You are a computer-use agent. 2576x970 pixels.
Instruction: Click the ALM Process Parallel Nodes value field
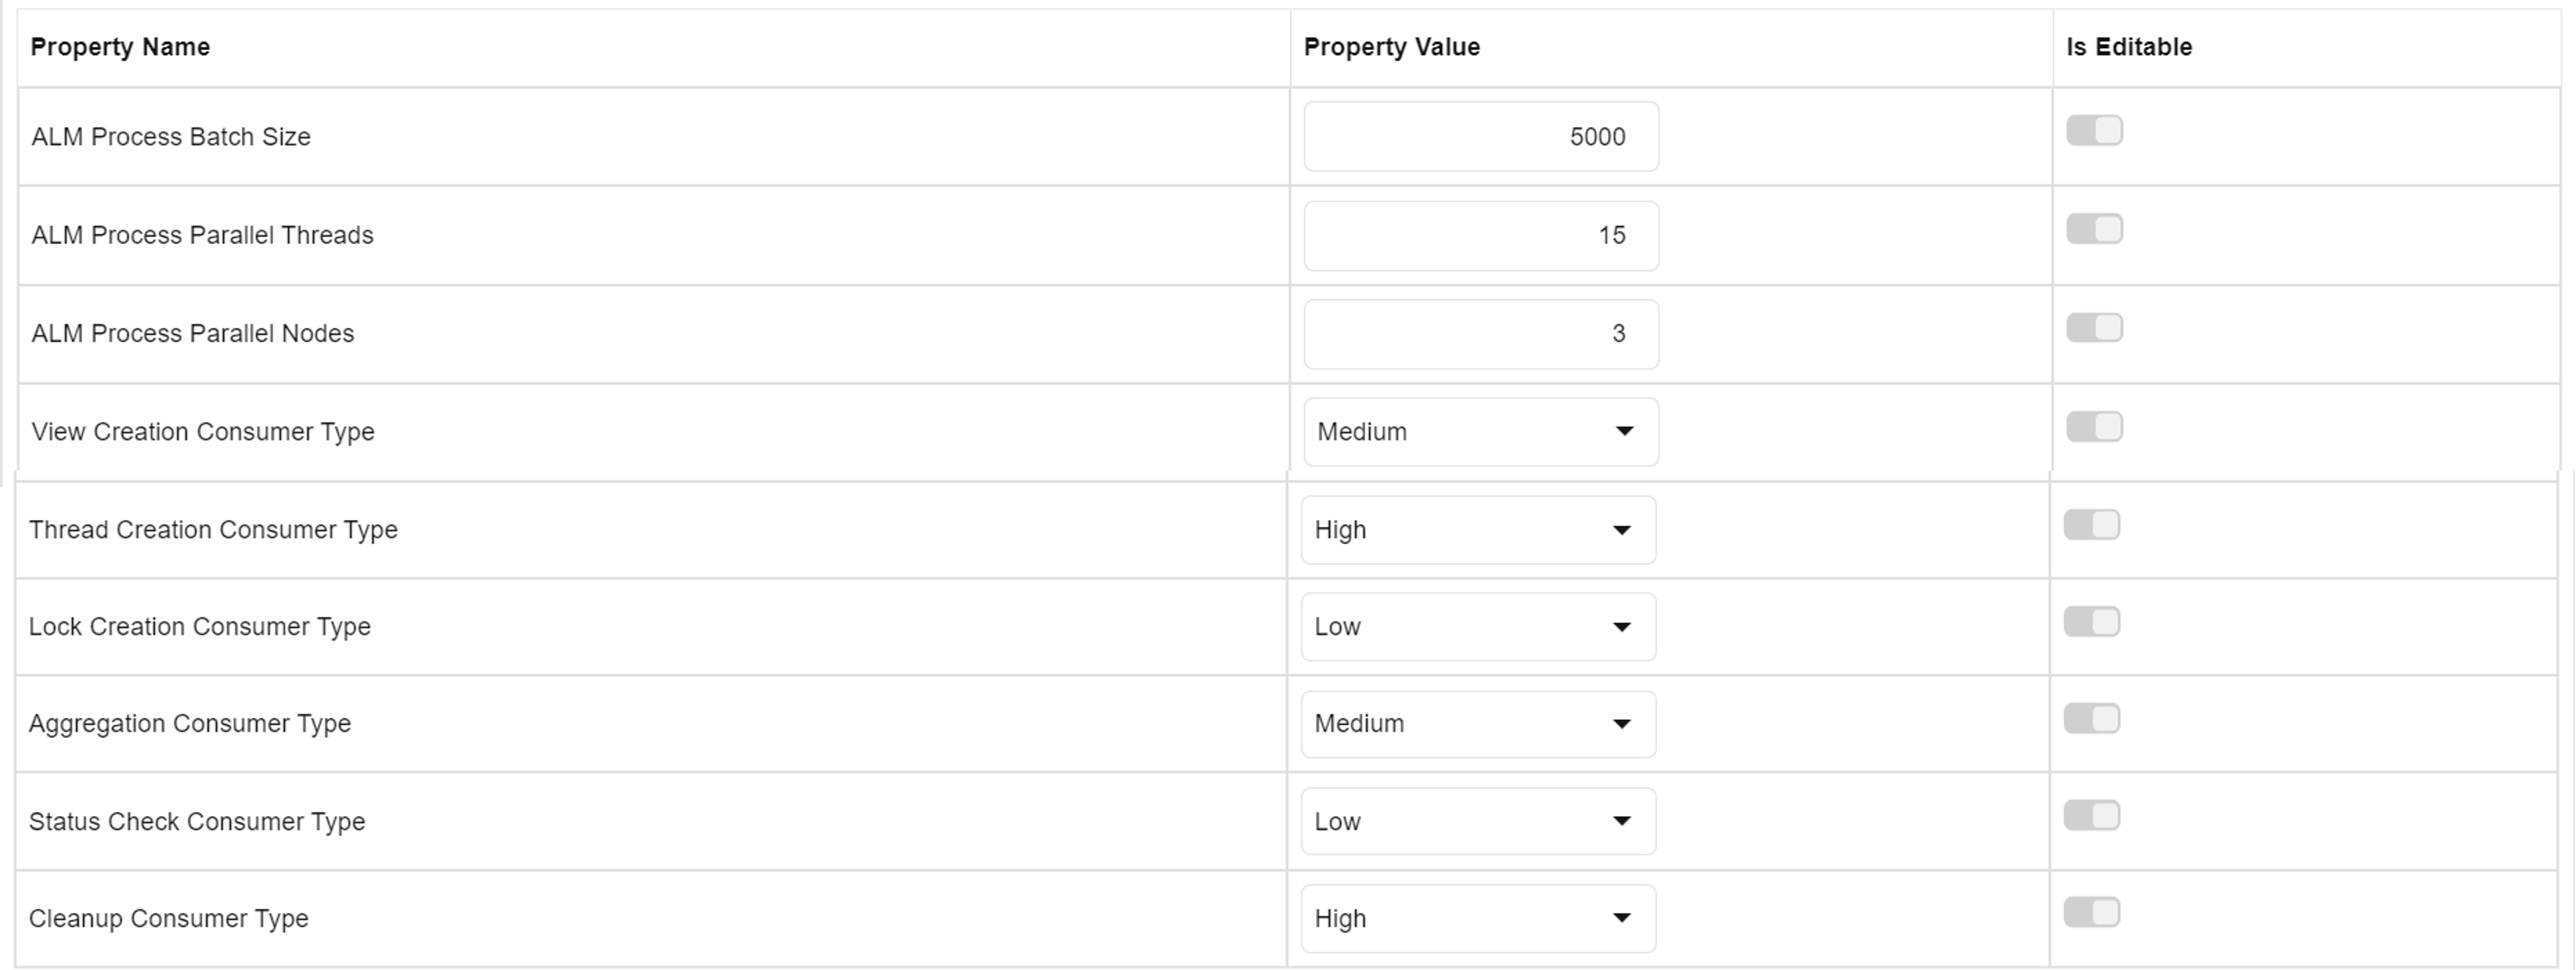1480,334
